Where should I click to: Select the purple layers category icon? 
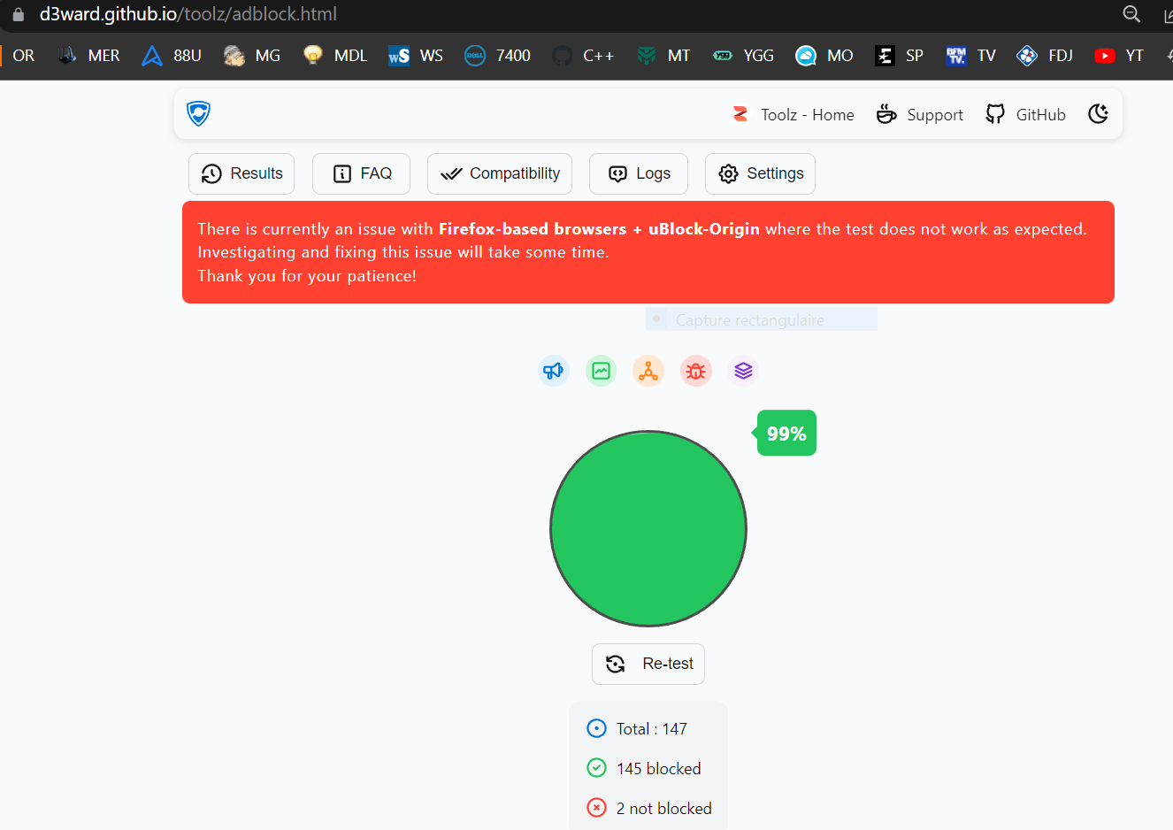point(743,371)
